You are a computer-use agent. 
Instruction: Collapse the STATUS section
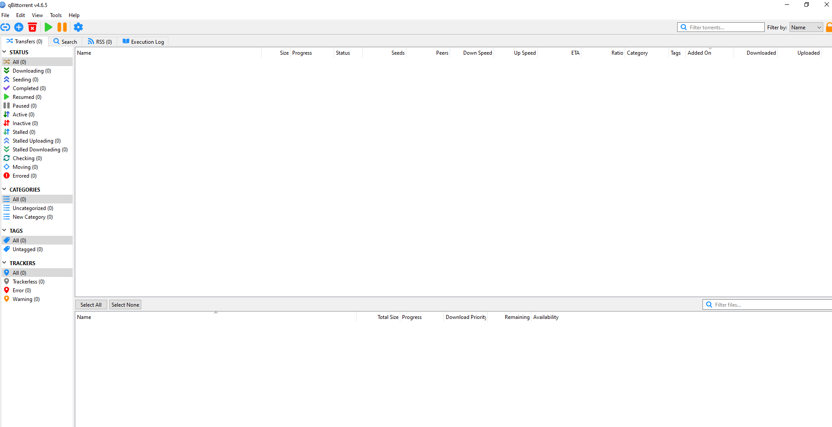click(x=4, y=52)
